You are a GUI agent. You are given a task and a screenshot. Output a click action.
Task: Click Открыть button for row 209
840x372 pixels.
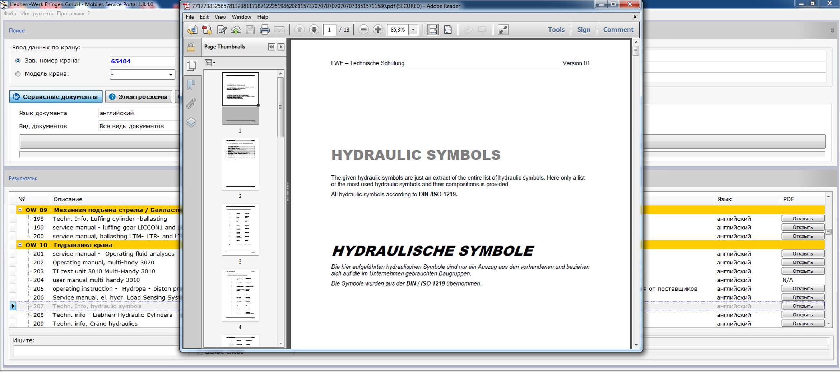pos(802,324)
